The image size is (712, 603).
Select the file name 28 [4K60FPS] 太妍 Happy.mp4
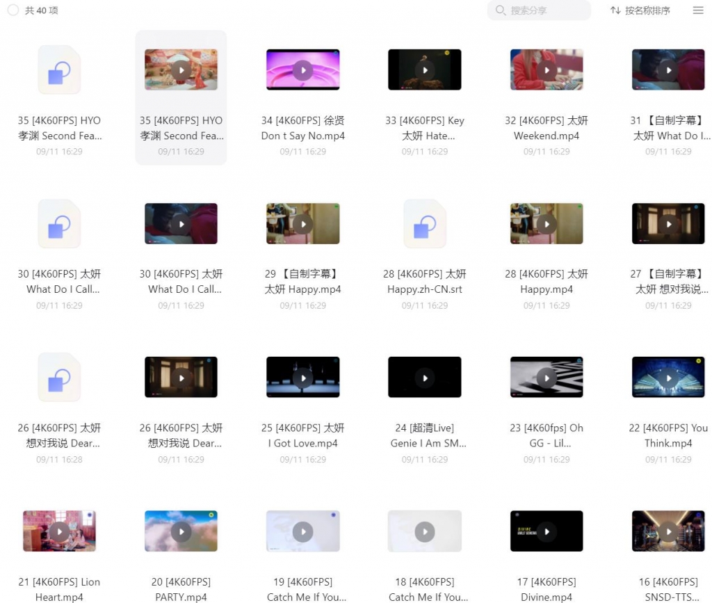pyautogui.click(x=547, y=282)
